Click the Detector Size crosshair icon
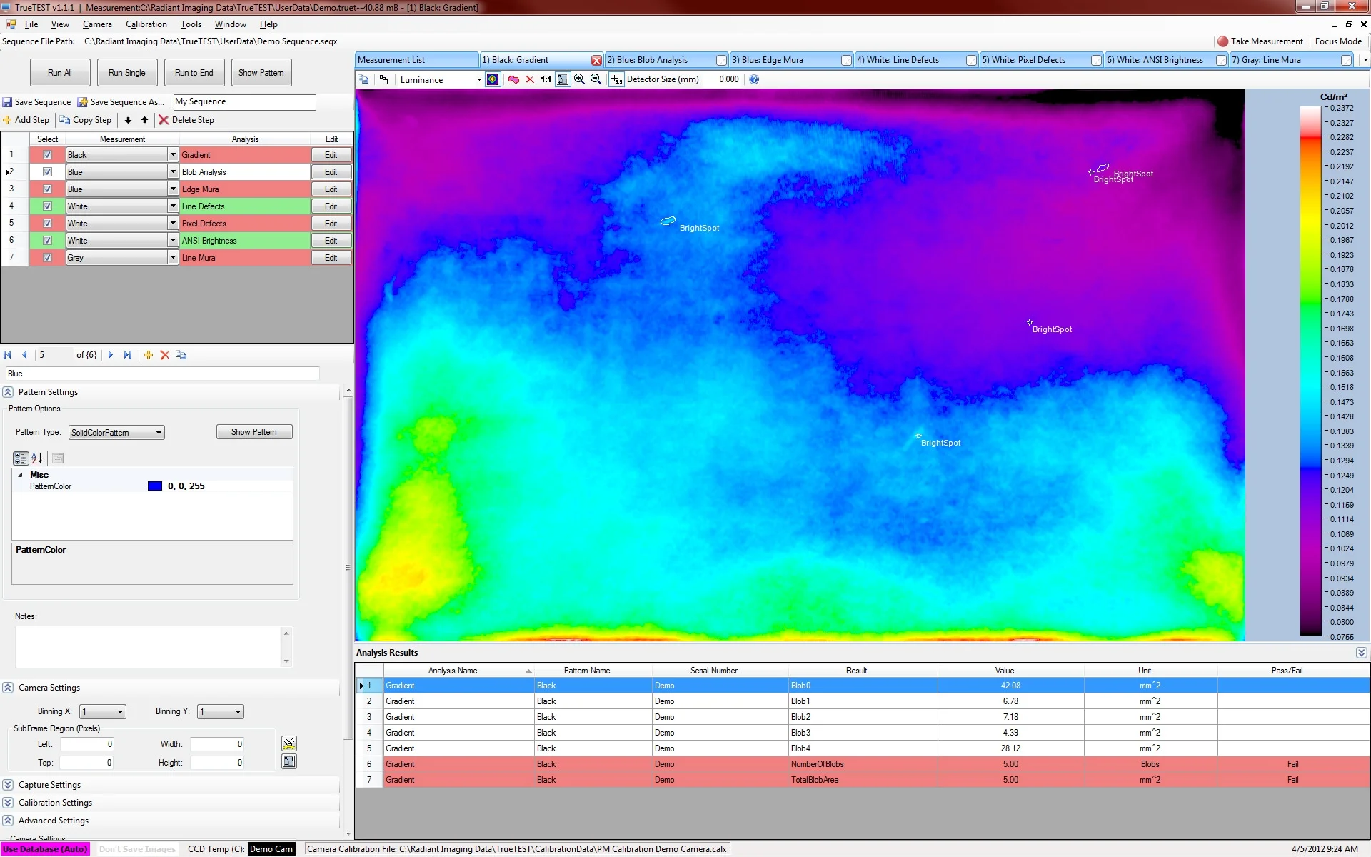This screenshot has width=1371, height=857. [x=616, y=79]
